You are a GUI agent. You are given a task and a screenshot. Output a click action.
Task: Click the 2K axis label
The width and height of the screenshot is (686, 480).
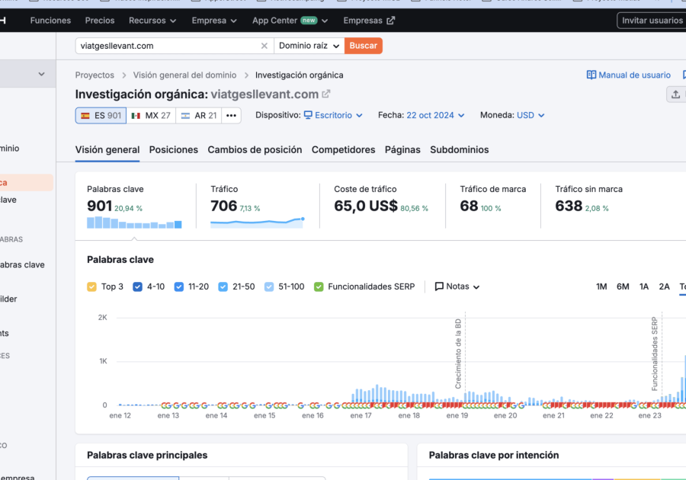coord(102,318)
